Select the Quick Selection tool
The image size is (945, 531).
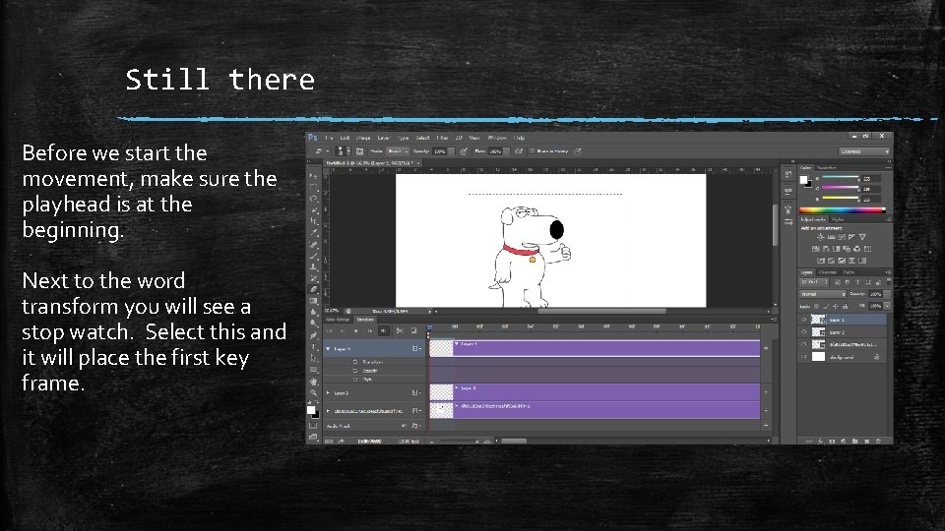(x=314, y=209)
